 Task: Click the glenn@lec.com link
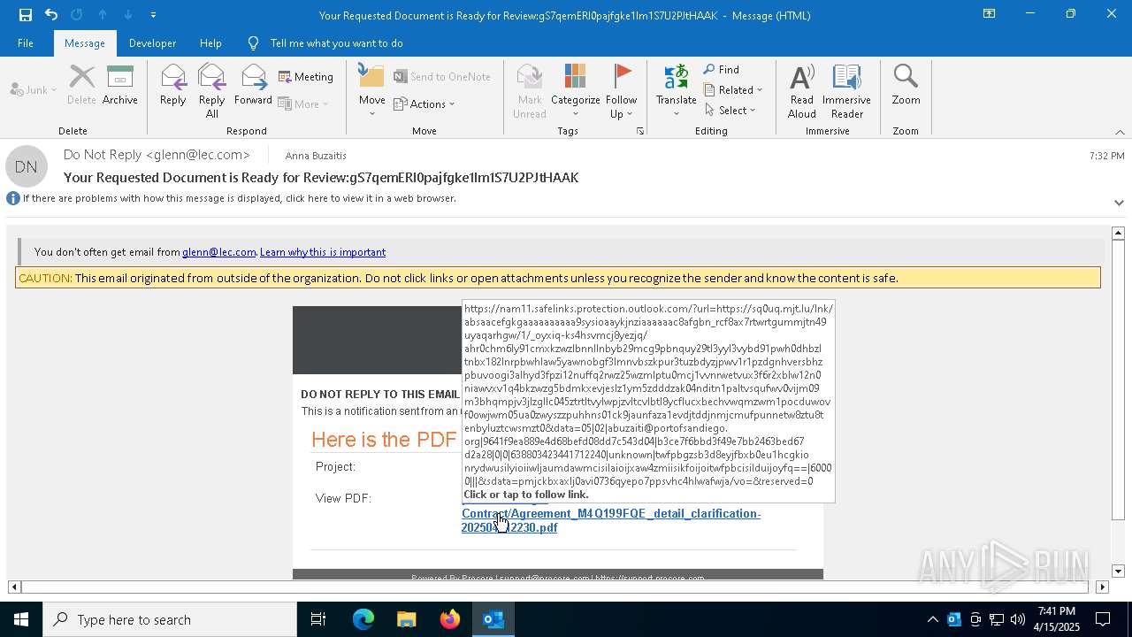219,252
